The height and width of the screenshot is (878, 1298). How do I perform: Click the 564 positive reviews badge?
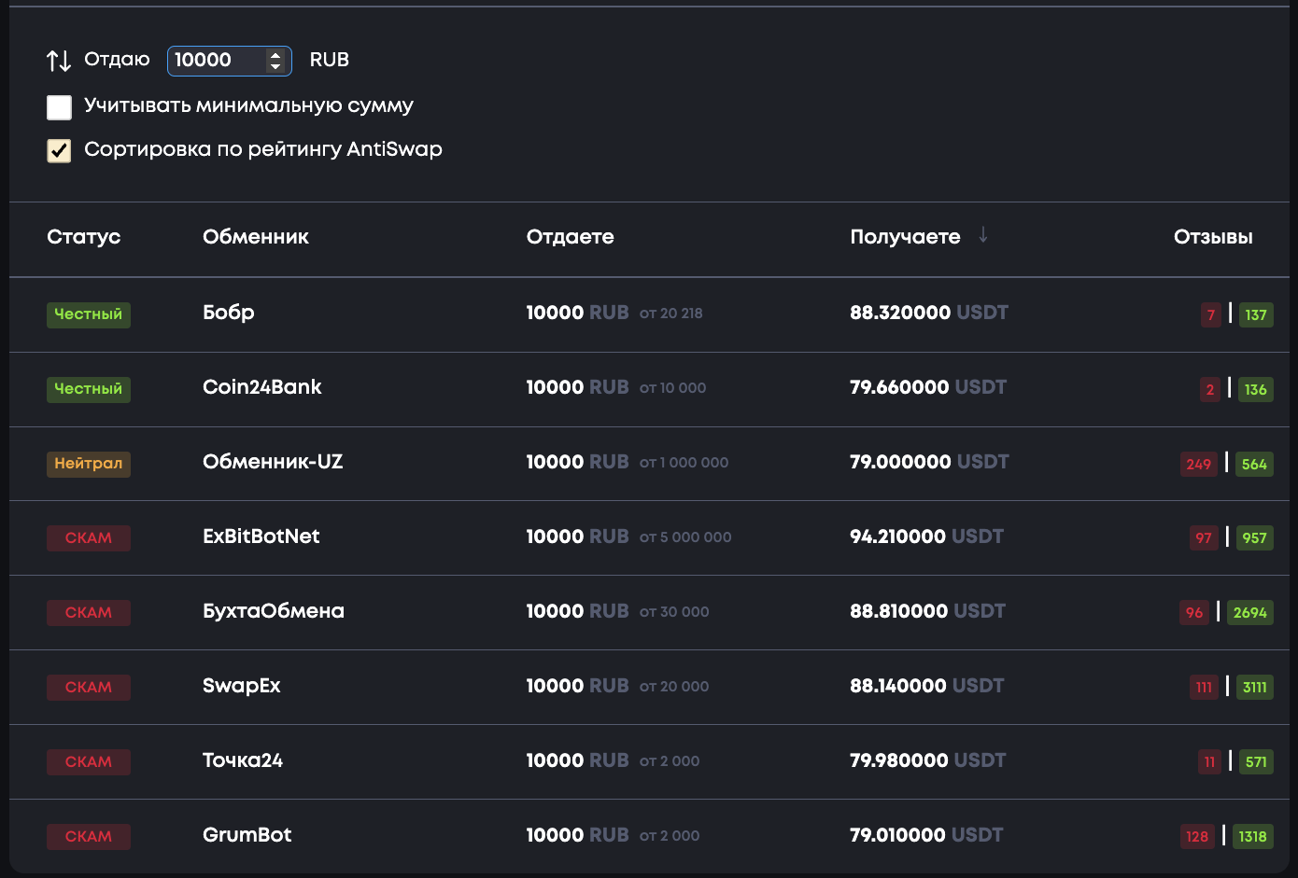1254,464
